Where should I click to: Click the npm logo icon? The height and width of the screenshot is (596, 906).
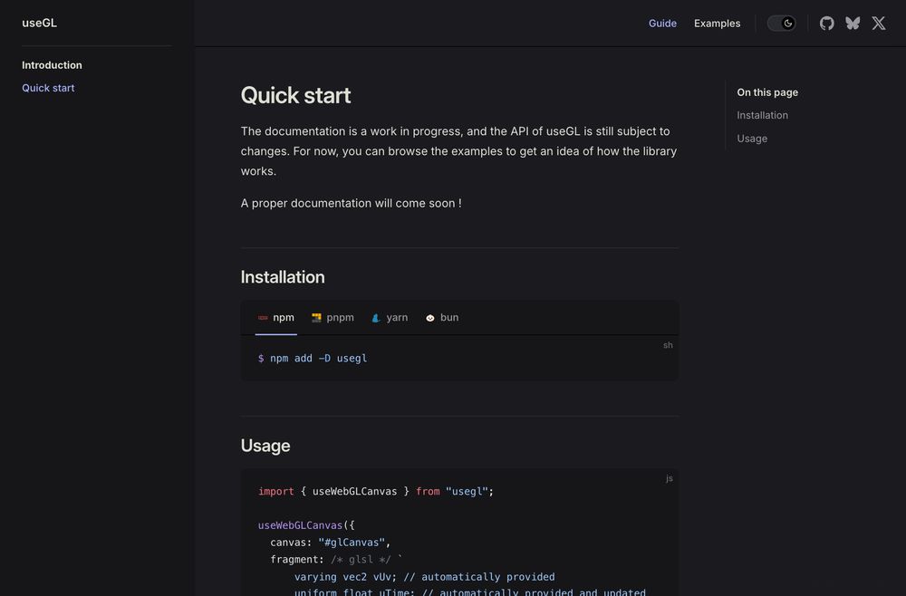click(263, 318)
